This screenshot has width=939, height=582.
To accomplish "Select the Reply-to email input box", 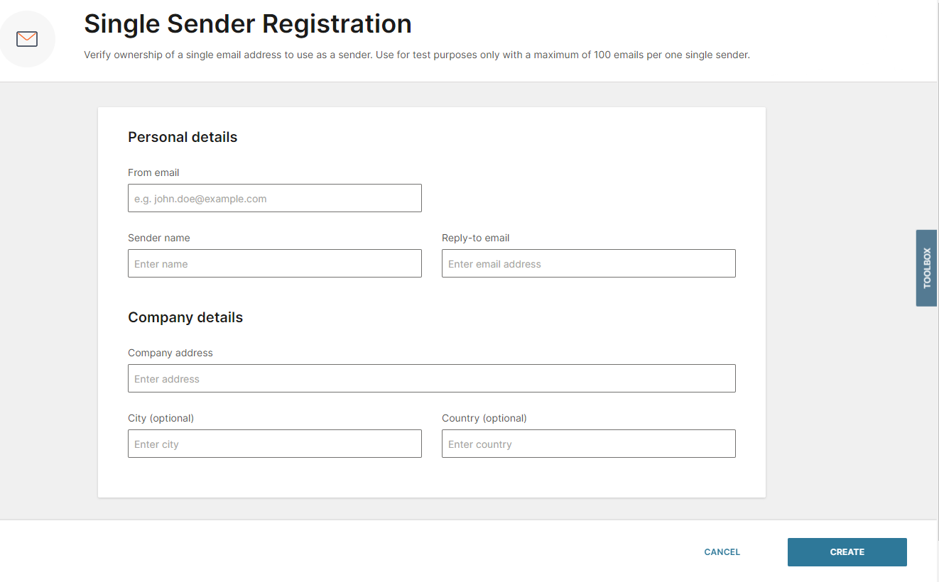I will tap(588, 264).
